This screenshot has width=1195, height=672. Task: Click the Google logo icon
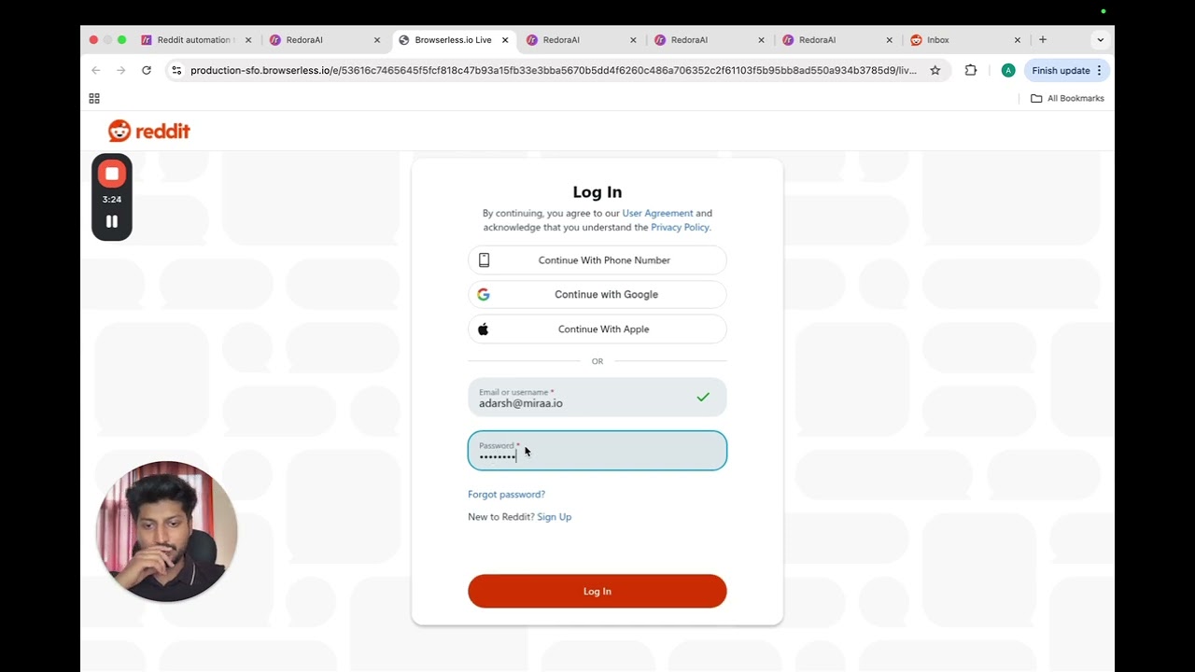[x=484, y=294]
